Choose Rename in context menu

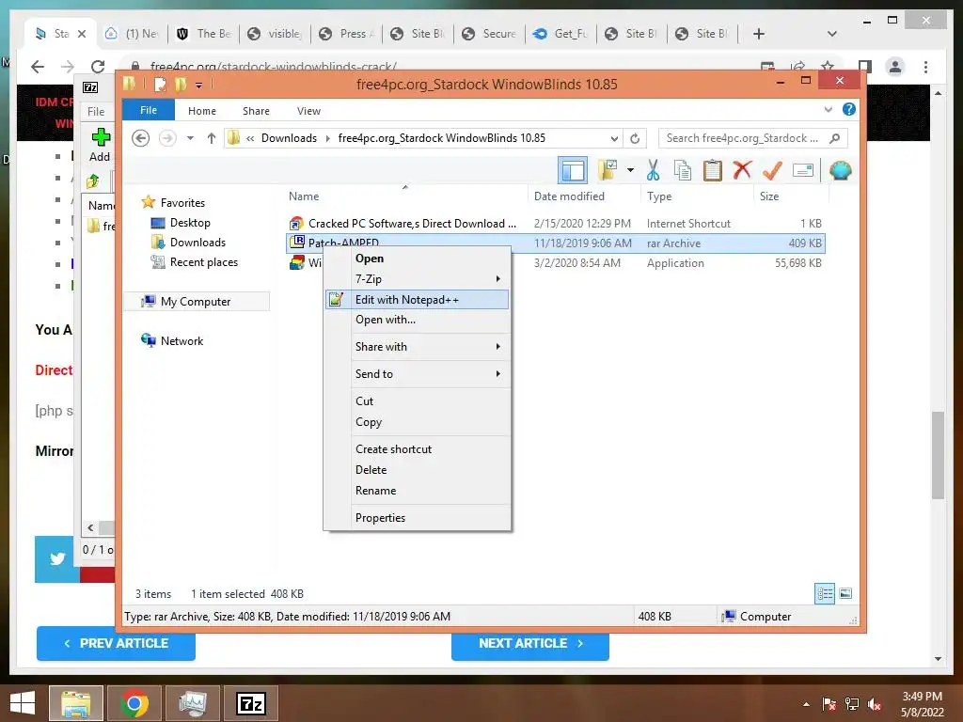(x=418, y=491)
